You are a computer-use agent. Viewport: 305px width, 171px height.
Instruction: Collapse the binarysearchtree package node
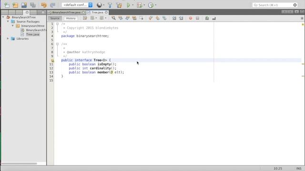[13, 26]
